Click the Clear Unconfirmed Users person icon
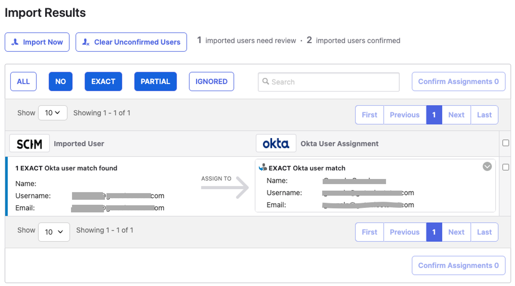The image size is (515, 286). point(86,42)
